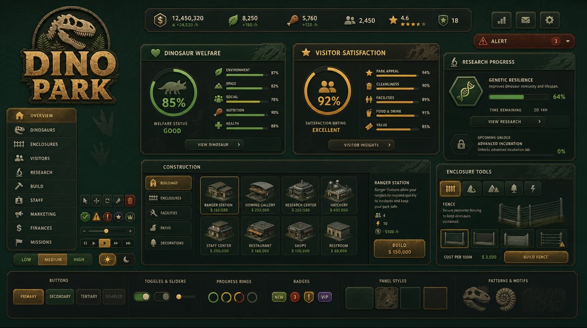Viewport: 587px width, 328px height.
Task: Select the eraser tool icon
Action: [118, 201]
